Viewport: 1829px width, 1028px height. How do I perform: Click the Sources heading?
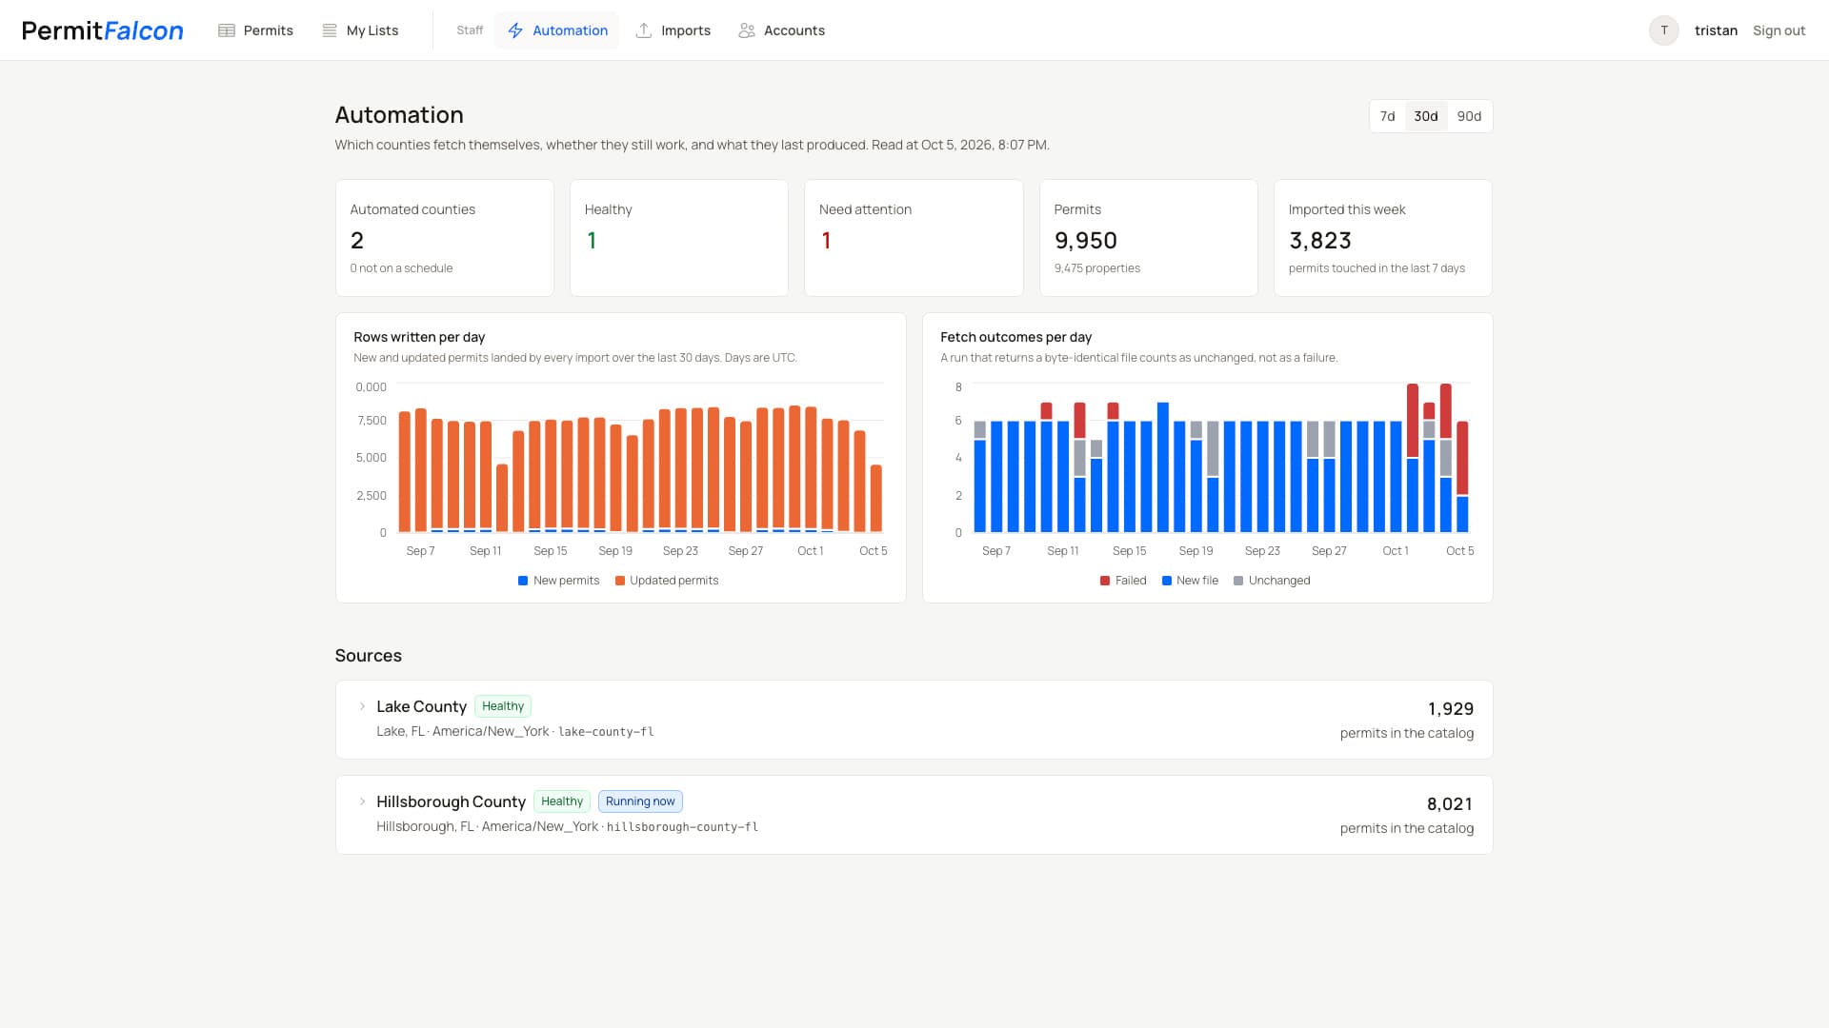click(x=368, y=656)
